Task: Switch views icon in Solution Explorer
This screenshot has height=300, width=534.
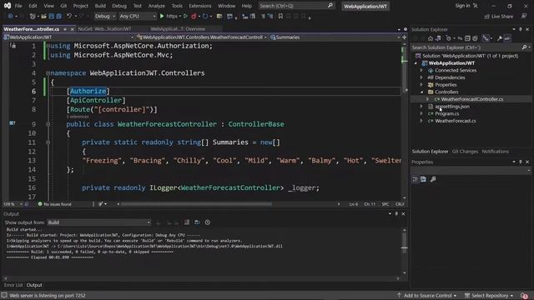Action: (438, 38)
